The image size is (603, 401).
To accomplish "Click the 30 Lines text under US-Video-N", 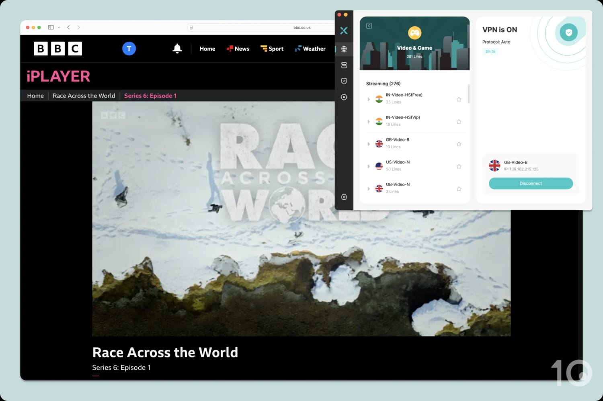I will [x=394, y=169].
